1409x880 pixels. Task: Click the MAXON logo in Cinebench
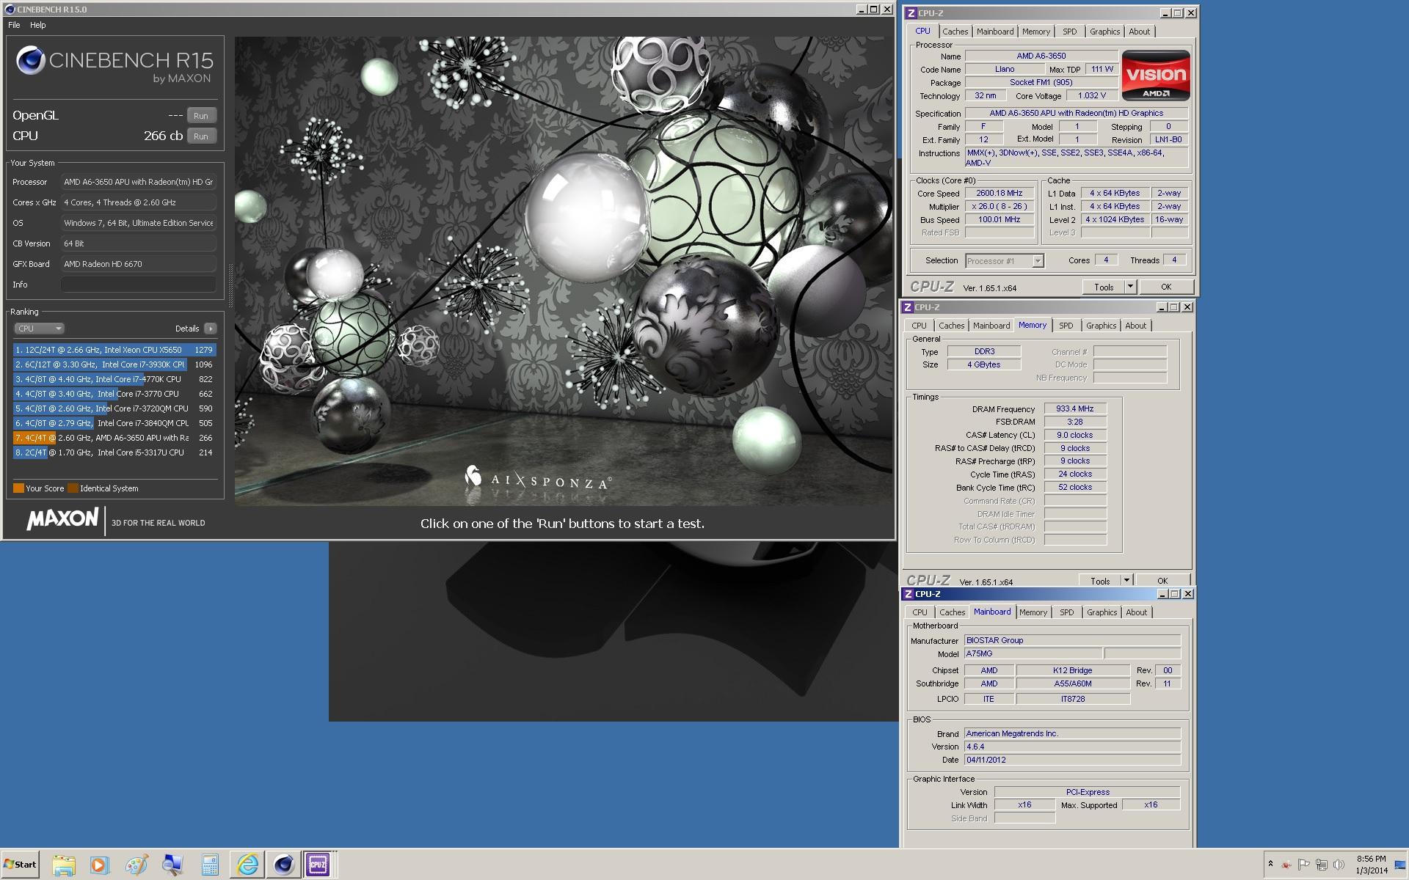pos(62,519)
